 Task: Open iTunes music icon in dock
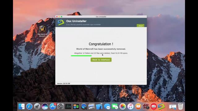coord(131,106)
